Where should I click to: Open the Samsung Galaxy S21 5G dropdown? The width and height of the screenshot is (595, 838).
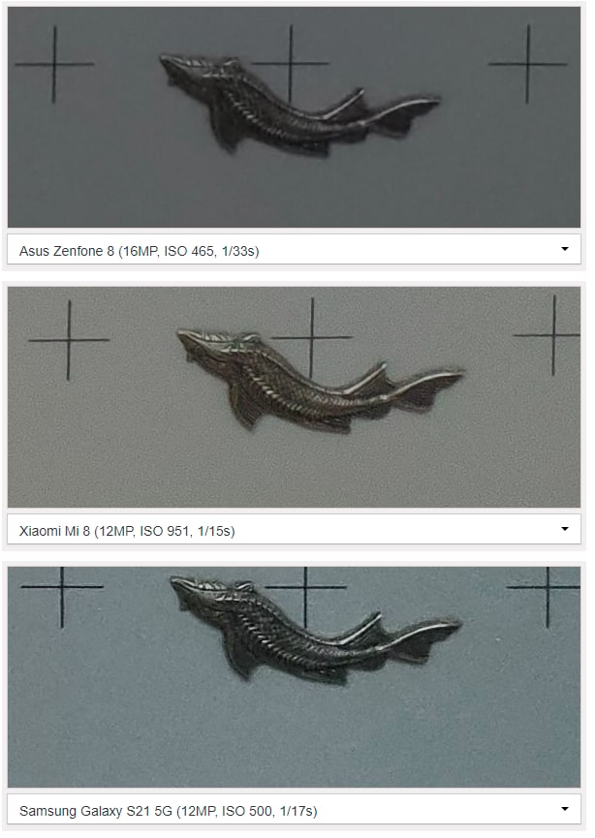pos(294,809)
